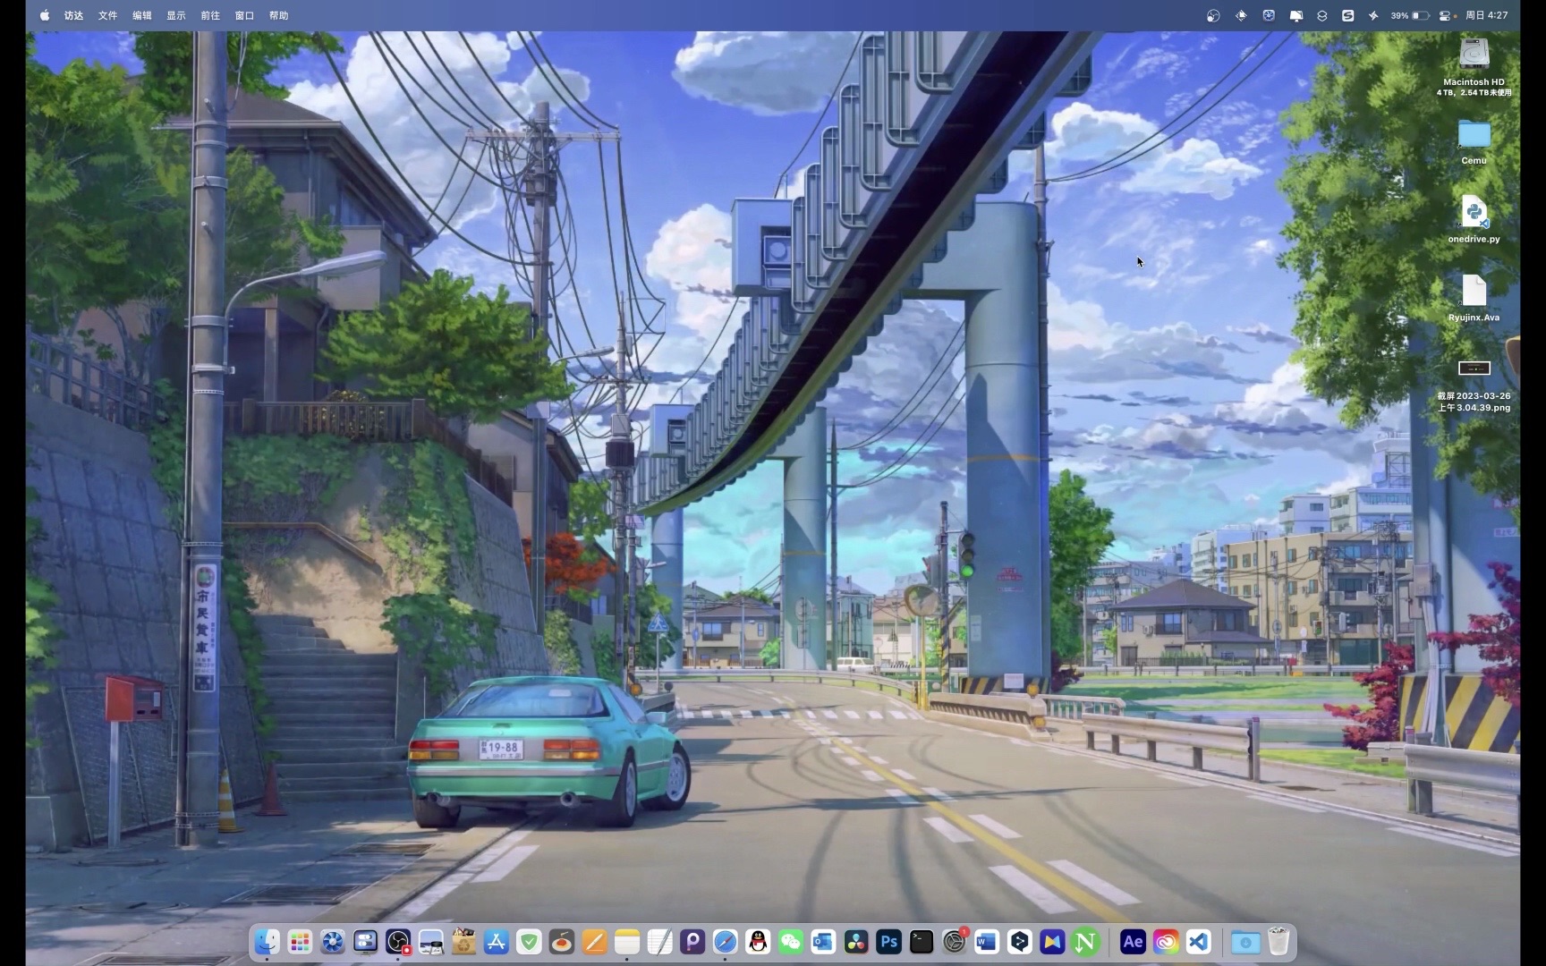Screen dimensions: 1546x966
Task: Open the red-bowl app in the dock
Action: click(x=562, y=942)
